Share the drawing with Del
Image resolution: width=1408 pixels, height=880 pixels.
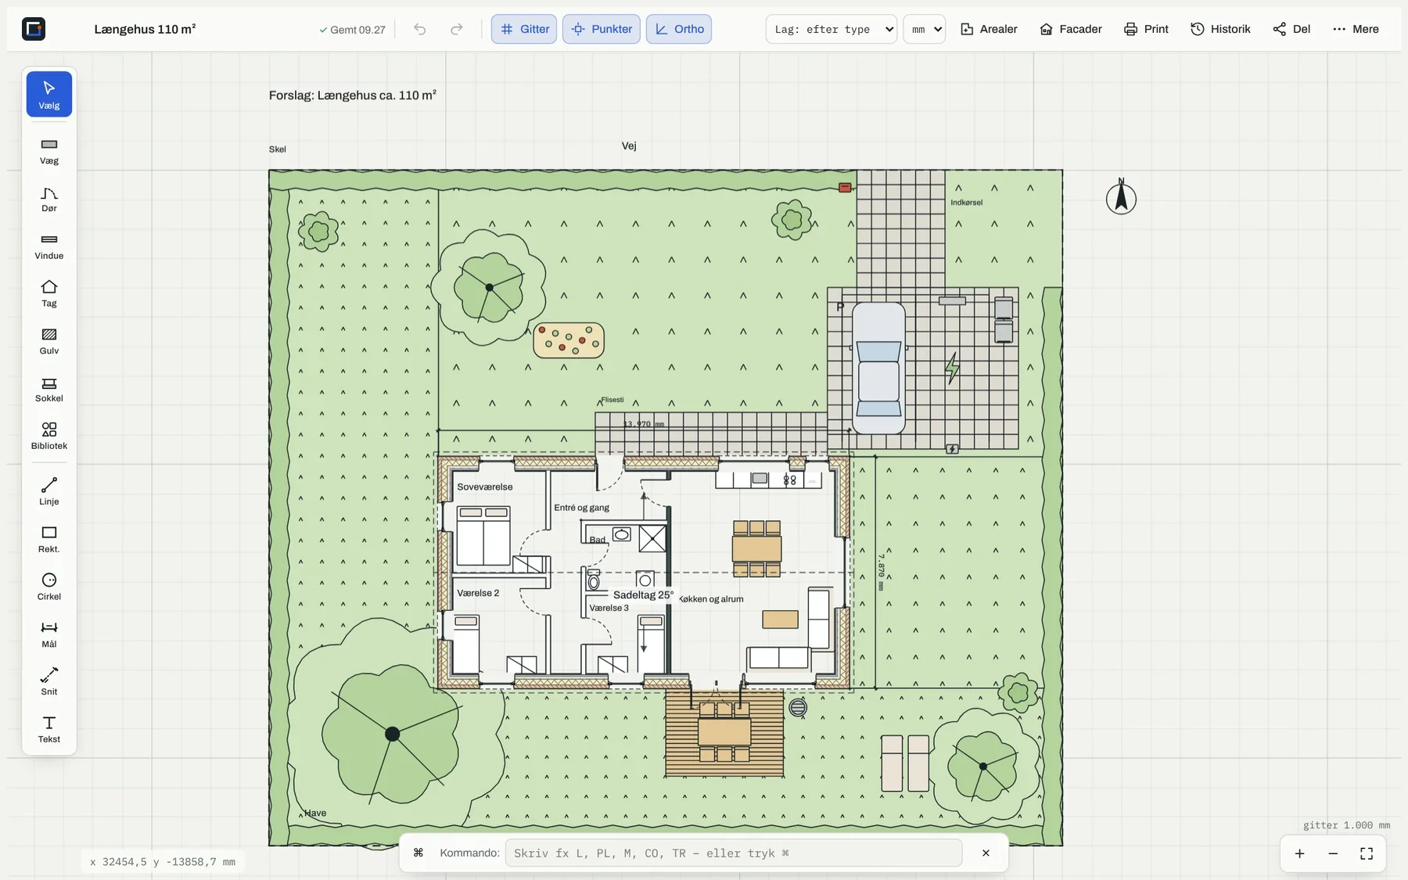(1291, 29)
